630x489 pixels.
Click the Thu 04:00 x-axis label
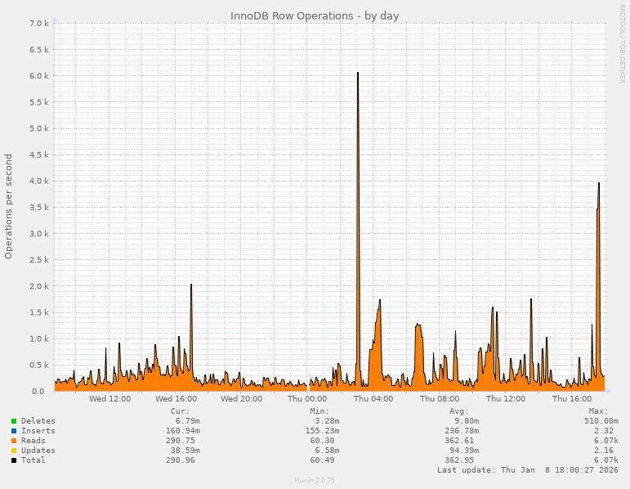(x=373, y=399)
